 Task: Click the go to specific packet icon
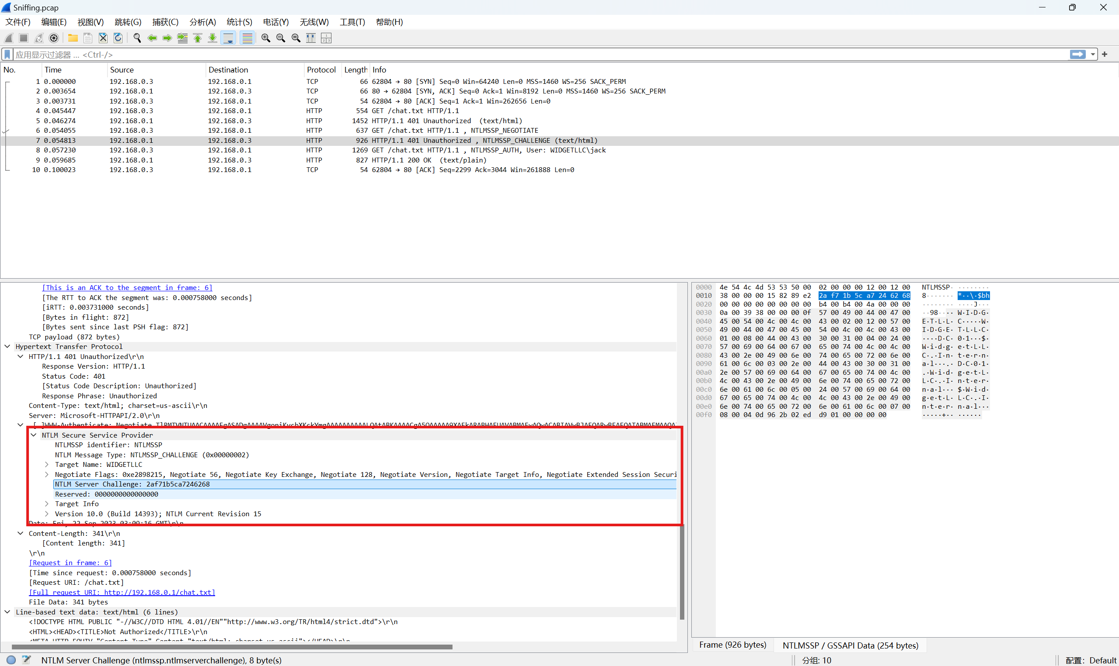coord(182,38)
